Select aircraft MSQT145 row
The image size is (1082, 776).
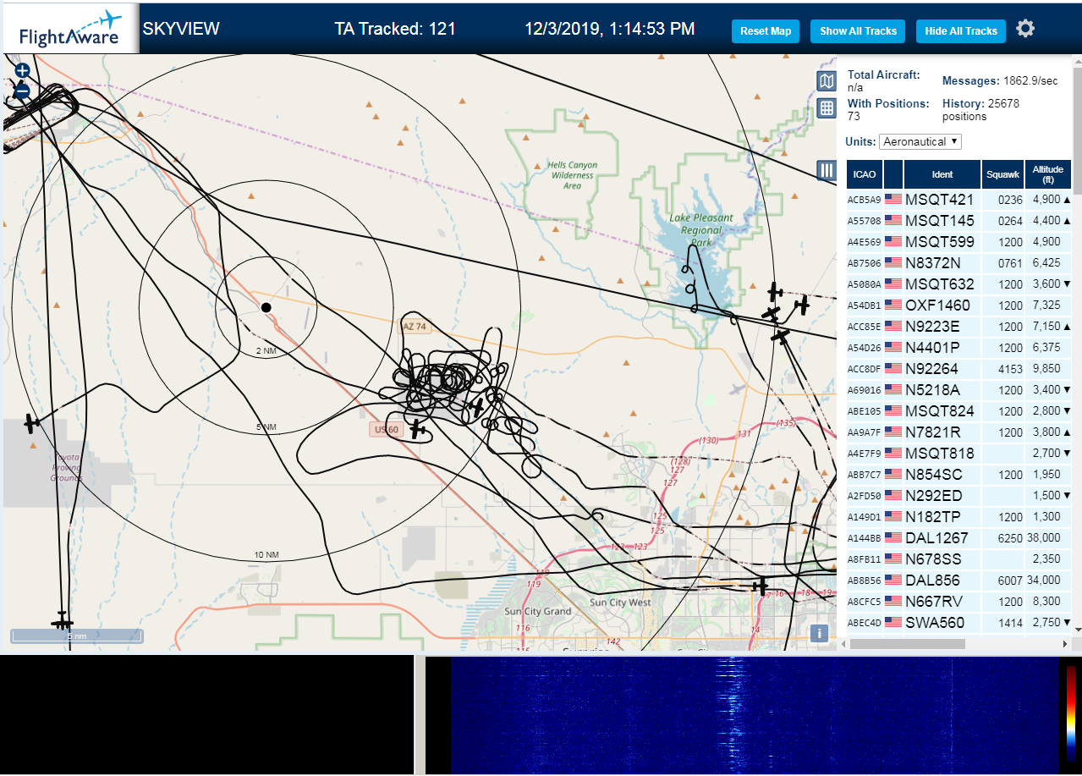pyautogui.click(x=958, y=221)
